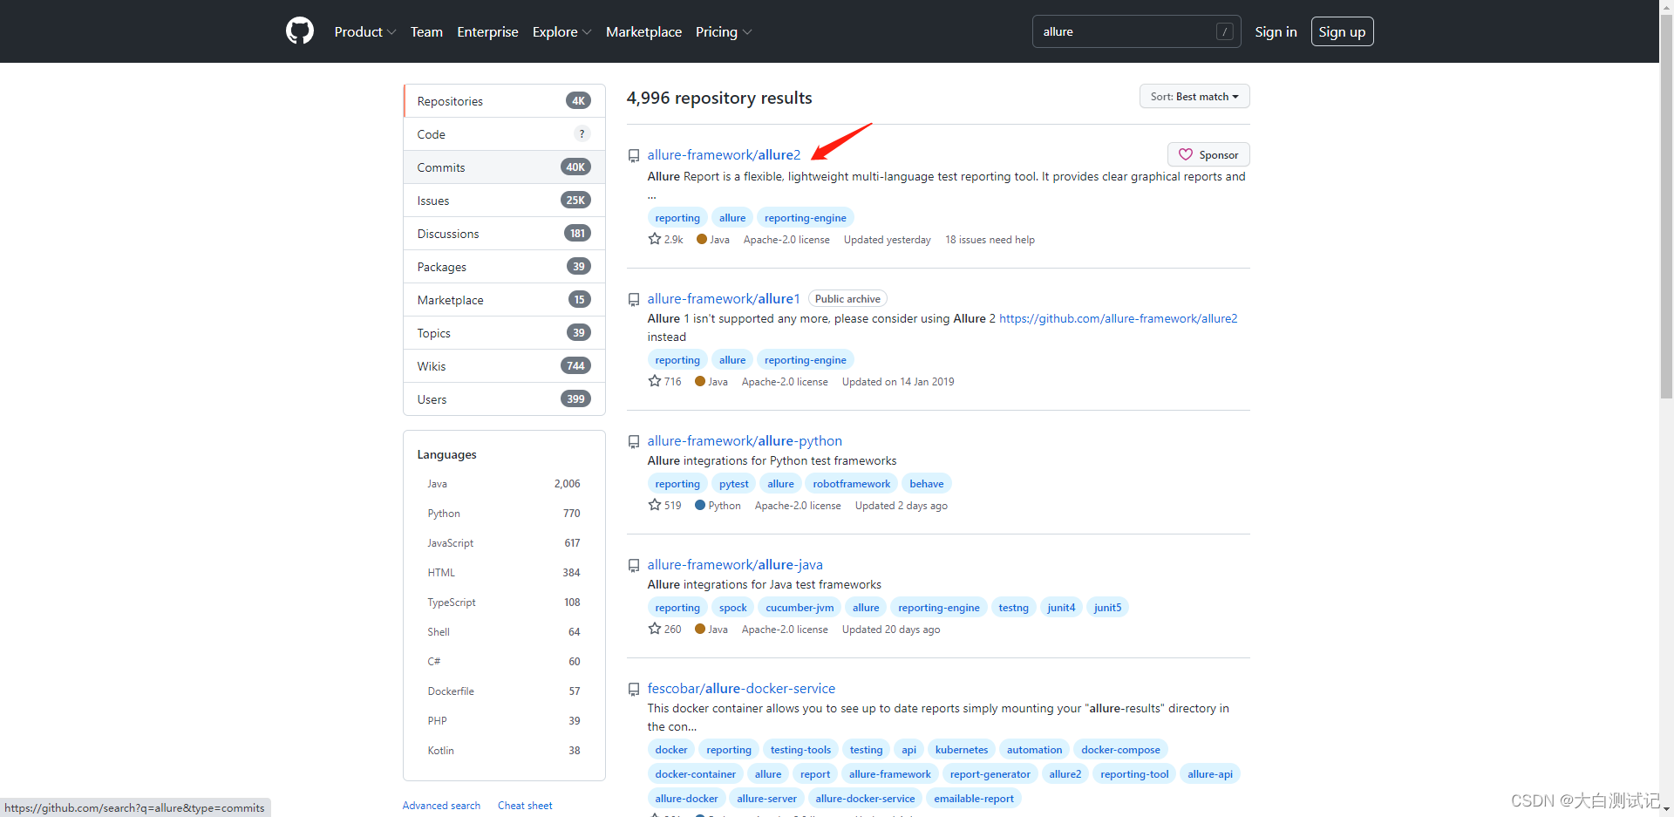Open the allure-framework/allure2 repository link

724,154
